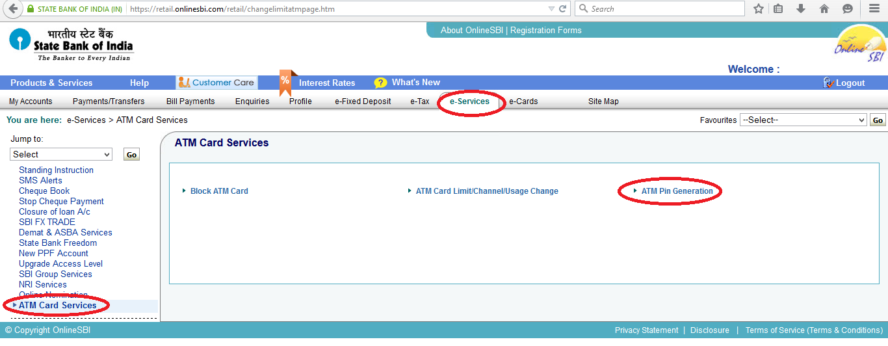This screenshot has width=888, height=346.
Task: Click e-Services in the breadcrumb trail
Action: coord(86,120)
